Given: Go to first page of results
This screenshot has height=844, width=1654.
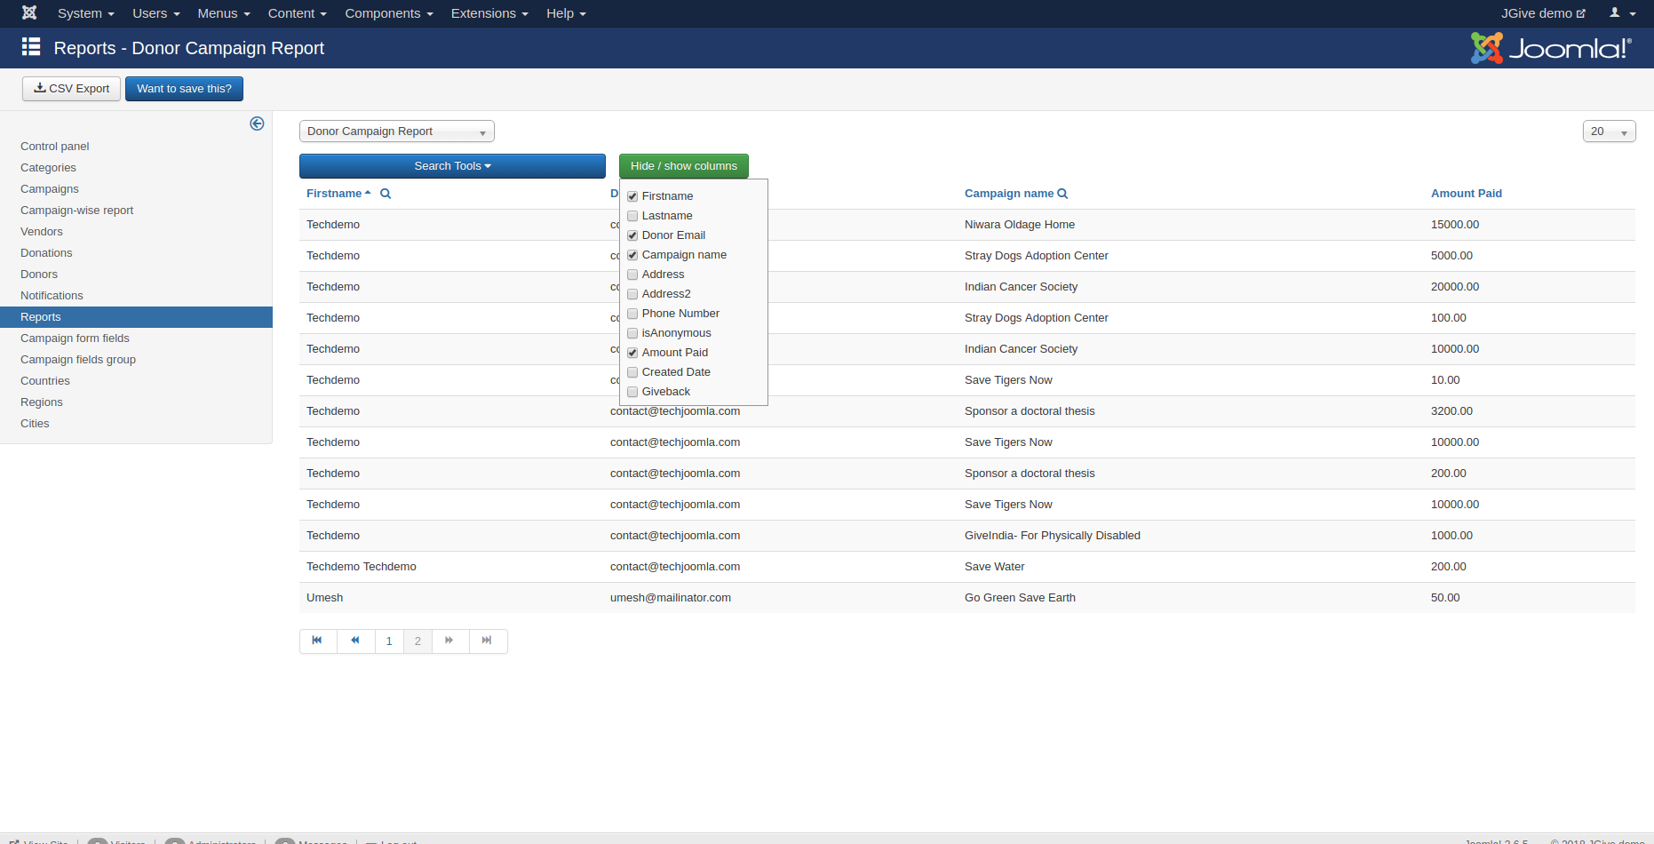Looking at the screenshot, I should tap(318, 641).
